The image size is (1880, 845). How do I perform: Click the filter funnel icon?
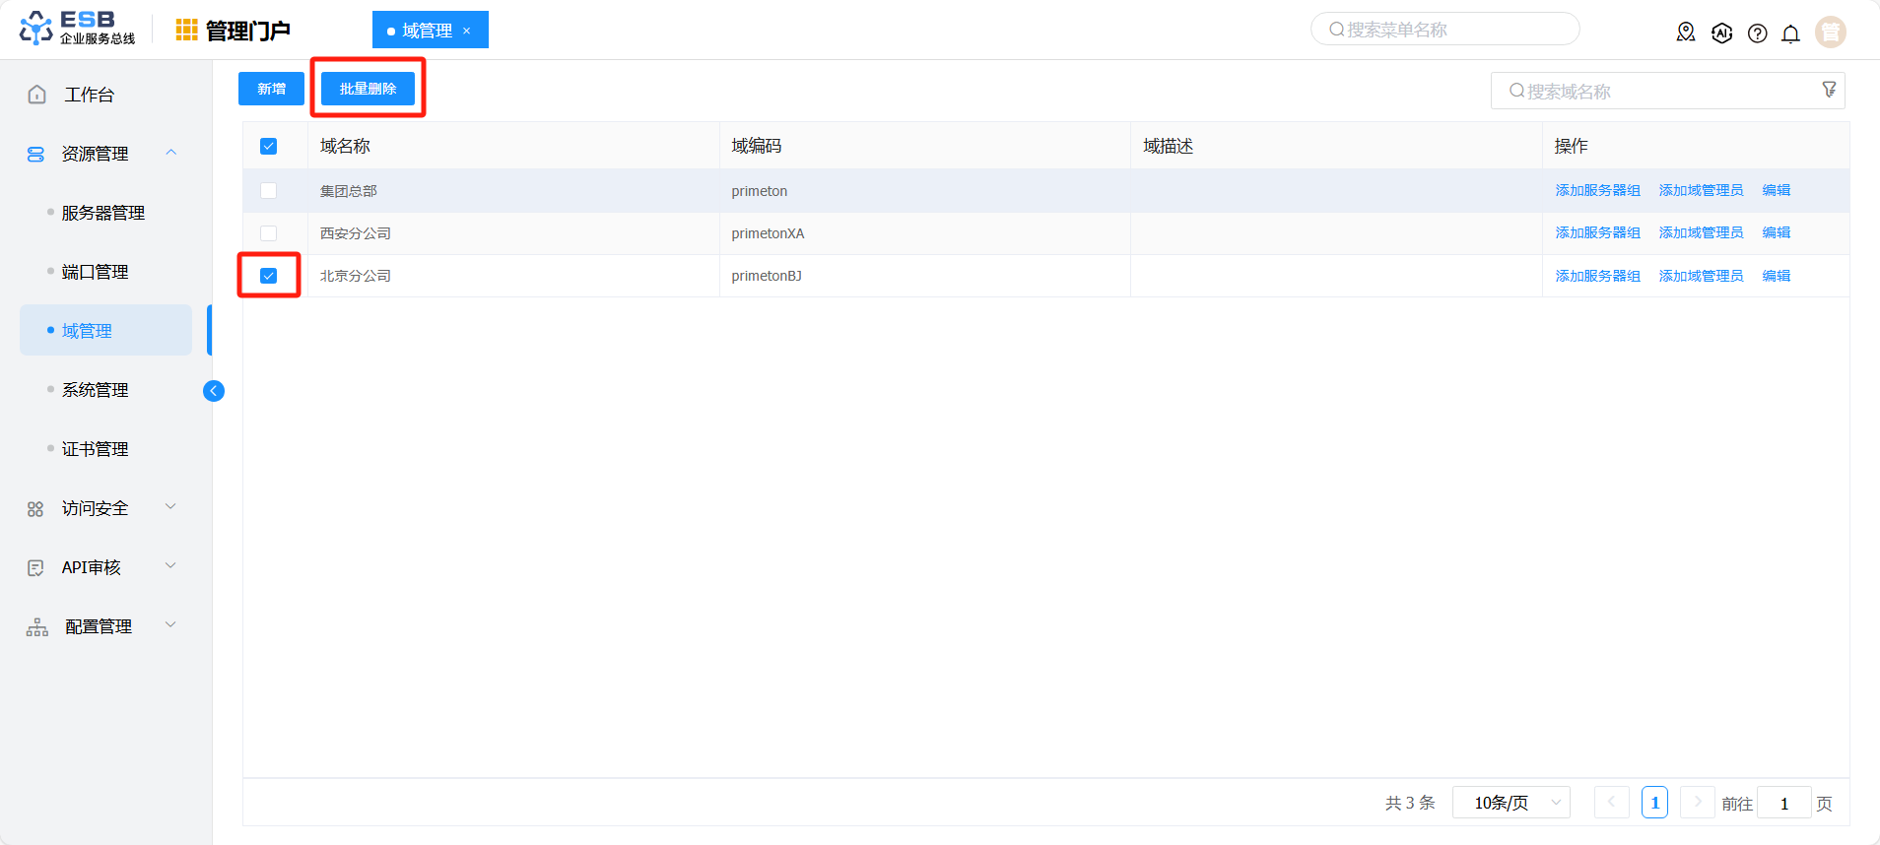(x=1829, y=90)
